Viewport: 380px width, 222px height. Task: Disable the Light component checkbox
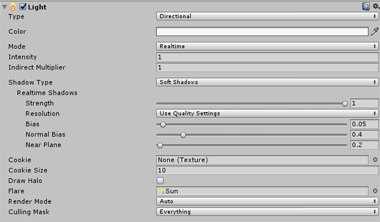[x=23, y=7]
